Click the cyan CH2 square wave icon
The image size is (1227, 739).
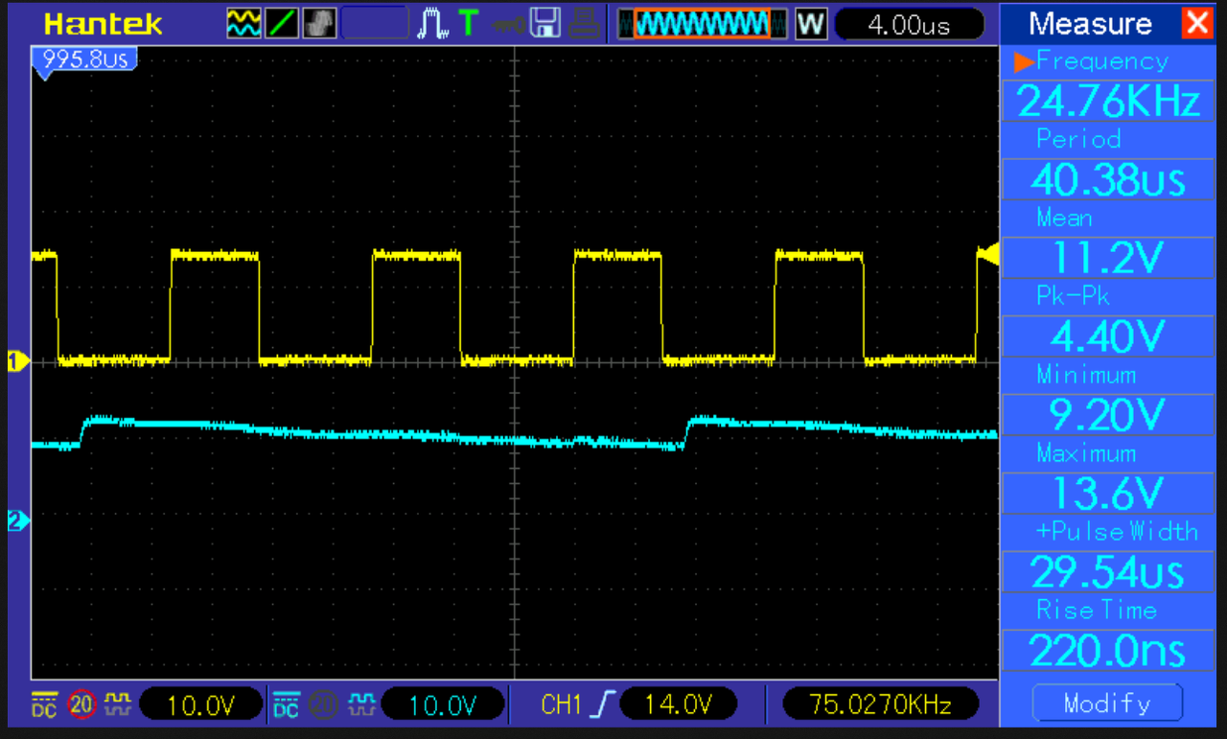click(x=359, y=704)
